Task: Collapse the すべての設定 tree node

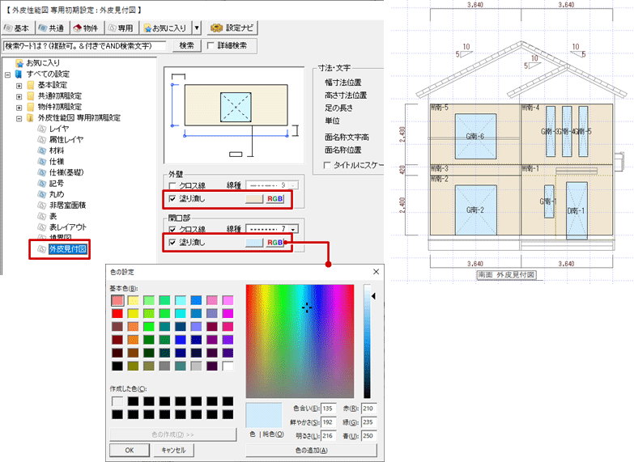Action: [x=7, y=74]
